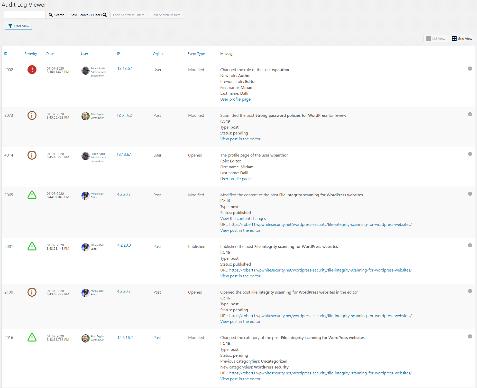
Task: Click Aldo Baglio's avatar in event 2073
Action: [85, 116]
